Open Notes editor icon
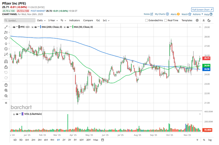The image size is (219, 145). tap(152, 14)
